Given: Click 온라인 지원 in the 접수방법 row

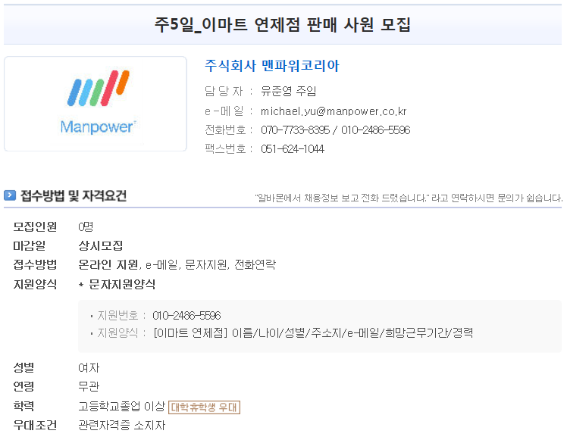Looking at the screenshot, I should click(x=108, y=265).
